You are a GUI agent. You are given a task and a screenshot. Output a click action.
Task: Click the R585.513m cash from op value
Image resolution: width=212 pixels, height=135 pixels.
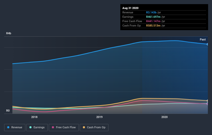(x=153, y=26)
